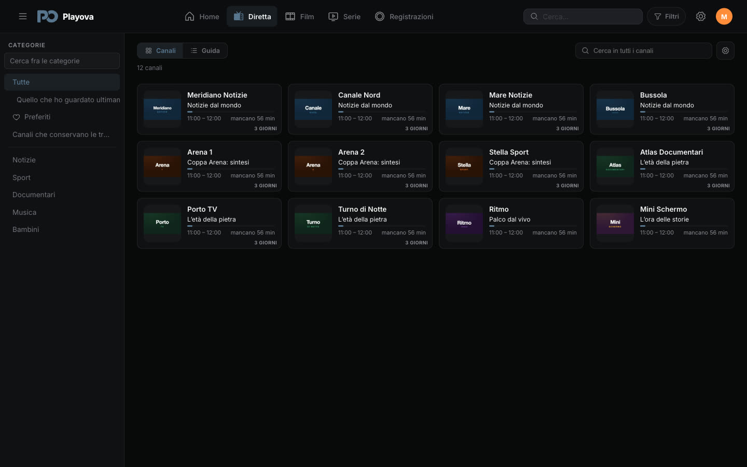The height and width of the screenshot is (467, 747).
Task: Click Arena 1 progress bar
Action: [231, 169]
